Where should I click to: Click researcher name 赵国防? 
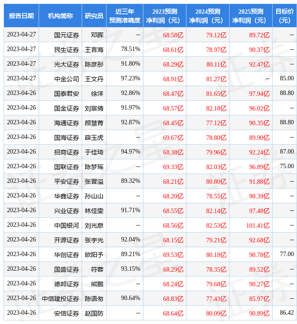[x=94, y=313]
